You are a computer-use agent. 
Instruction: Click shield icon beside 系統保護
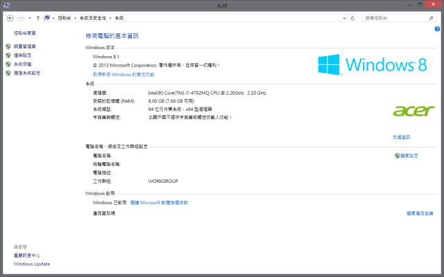click(8, 64)
